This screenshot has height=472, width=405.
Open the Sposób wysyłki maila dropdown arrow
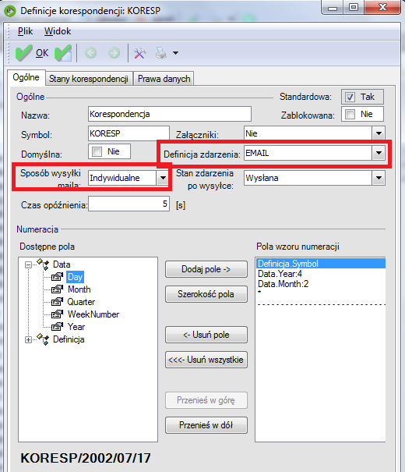click(163, 178)
